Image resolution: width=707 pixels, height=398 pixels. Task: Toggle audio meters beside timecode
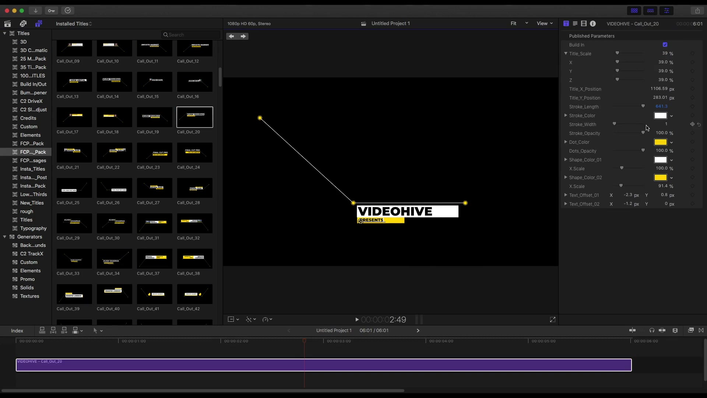[419, 320]
